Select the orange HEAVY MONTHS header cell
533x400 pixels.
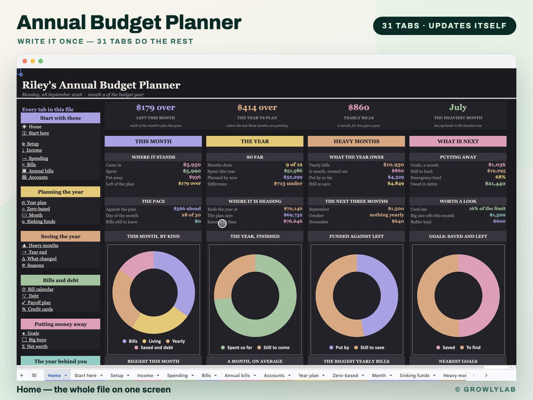point(356,141)
